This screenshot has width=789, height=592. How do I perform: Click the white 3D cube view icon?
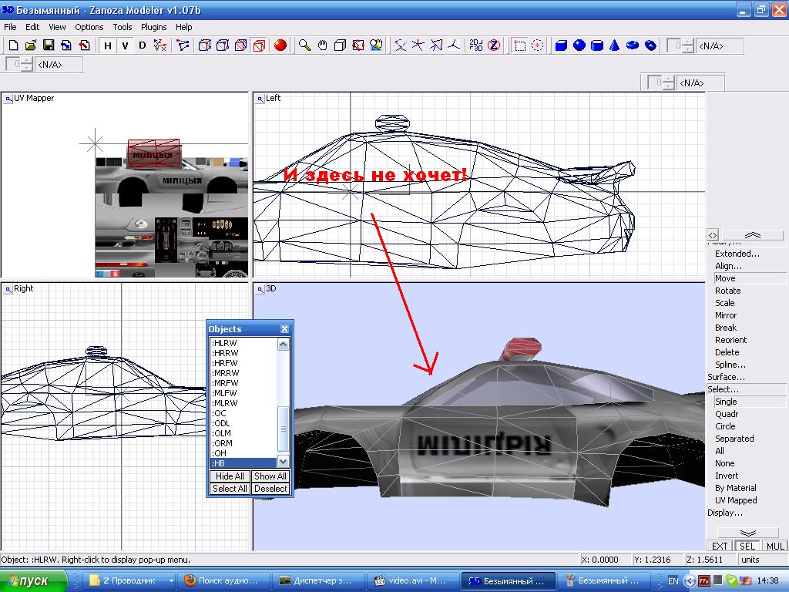click(340, 45)
